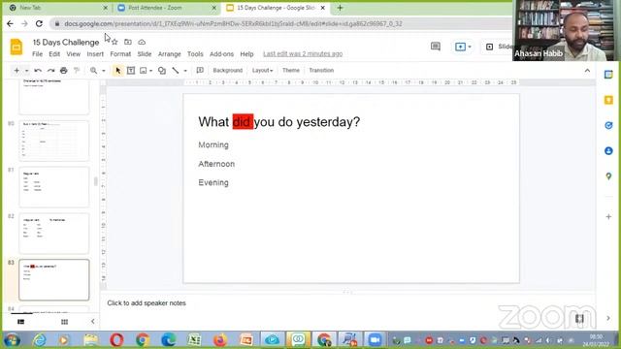Screen dimensions: 621x349
Task: Open the Edit menu
Action: click(x=54, y=54)
